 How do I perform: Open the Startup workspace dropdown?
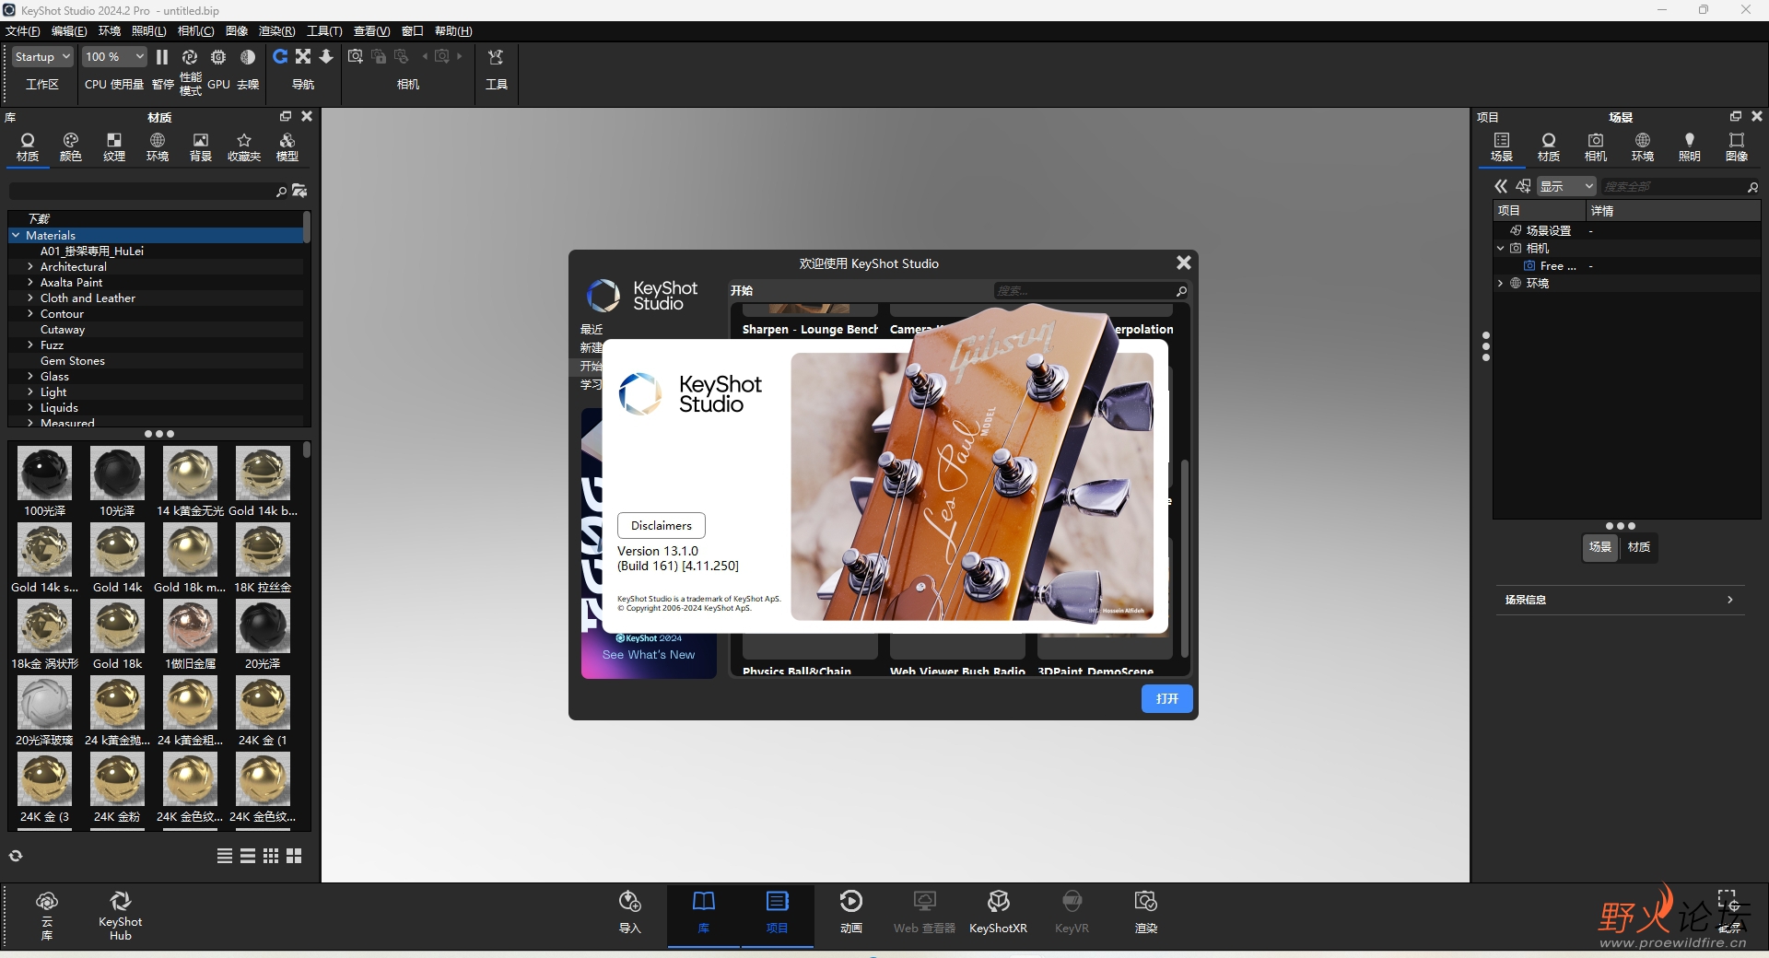tap(42, 57)
